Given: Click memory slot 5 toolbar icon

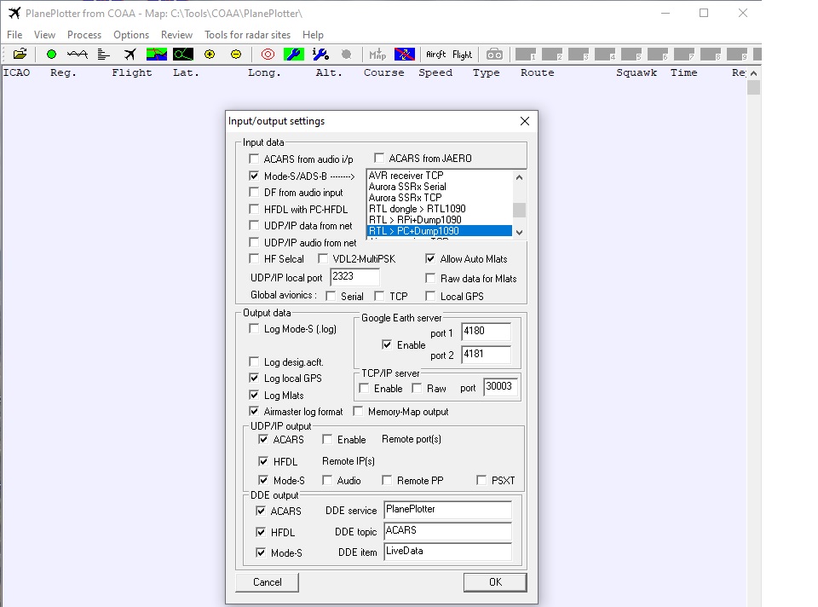Looking at the screenshot, I should pos(631,55).
